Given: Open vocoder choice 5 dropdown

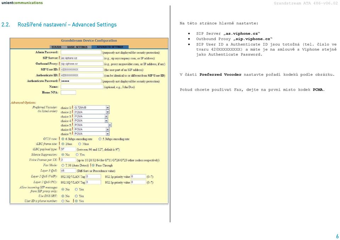Looking at the screenshot, I should pos(92,125).
